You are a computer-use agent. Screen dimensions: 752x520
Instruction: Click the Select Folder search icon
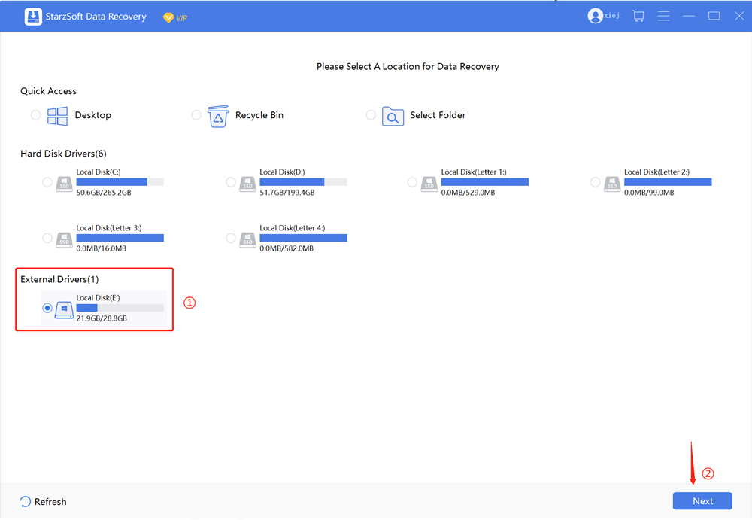(393, 116)
